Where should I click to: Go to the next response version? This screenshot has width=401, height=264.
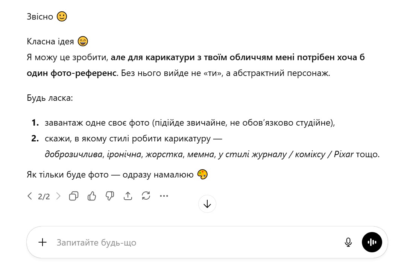(58, 196)
